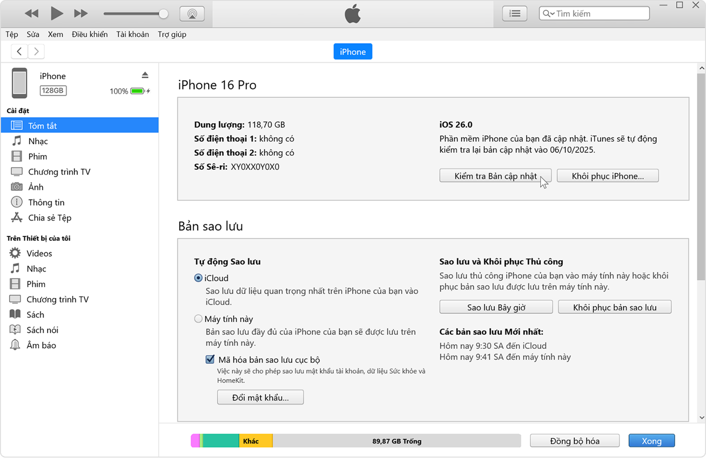
Task: Switch to the iPhone tab
Action: click(353, 51)
